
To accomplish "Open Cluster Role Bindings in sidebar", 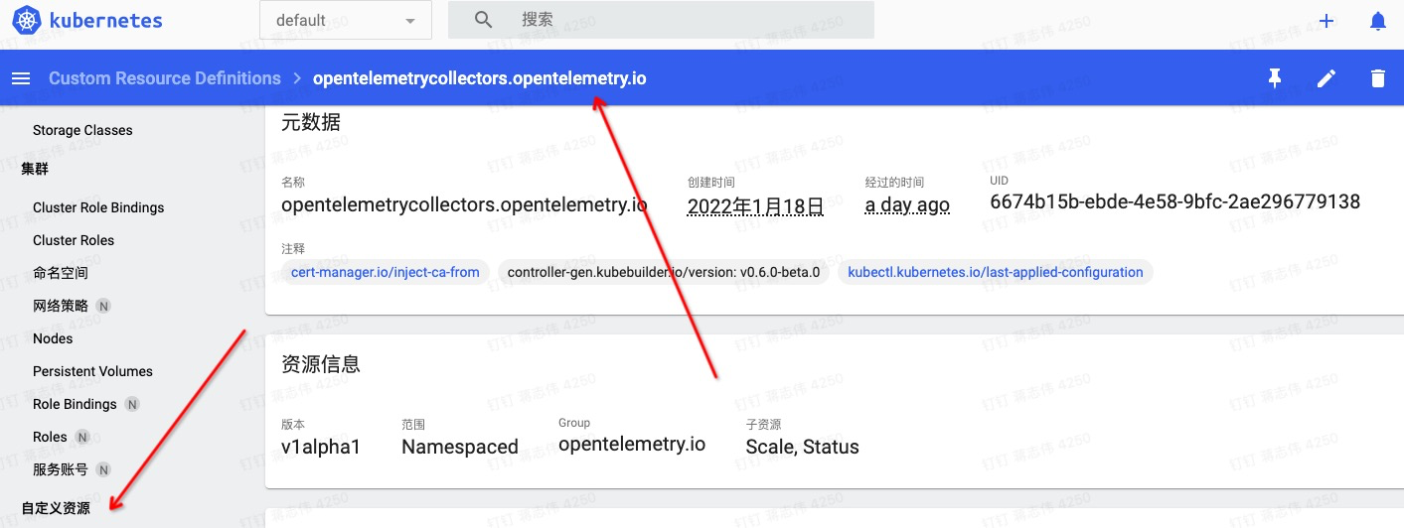I will [x=98, y=207].
